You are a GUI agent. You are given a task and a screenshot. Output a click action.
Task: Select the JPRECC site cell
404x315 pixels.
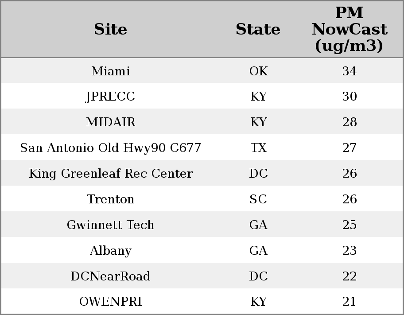pyautogui.click(x=110, y=97)
